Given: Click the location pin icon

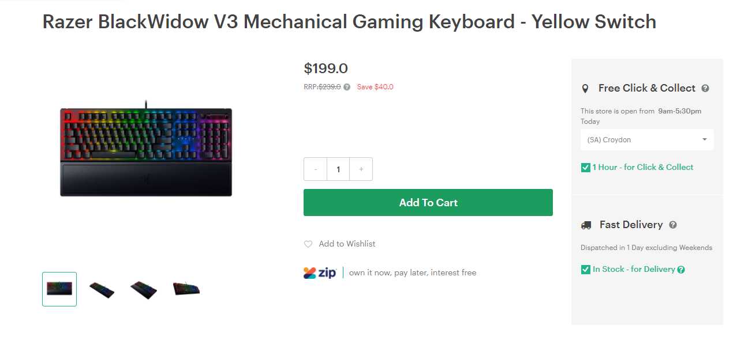Looking at the screenshot, I should pos(585,89).
